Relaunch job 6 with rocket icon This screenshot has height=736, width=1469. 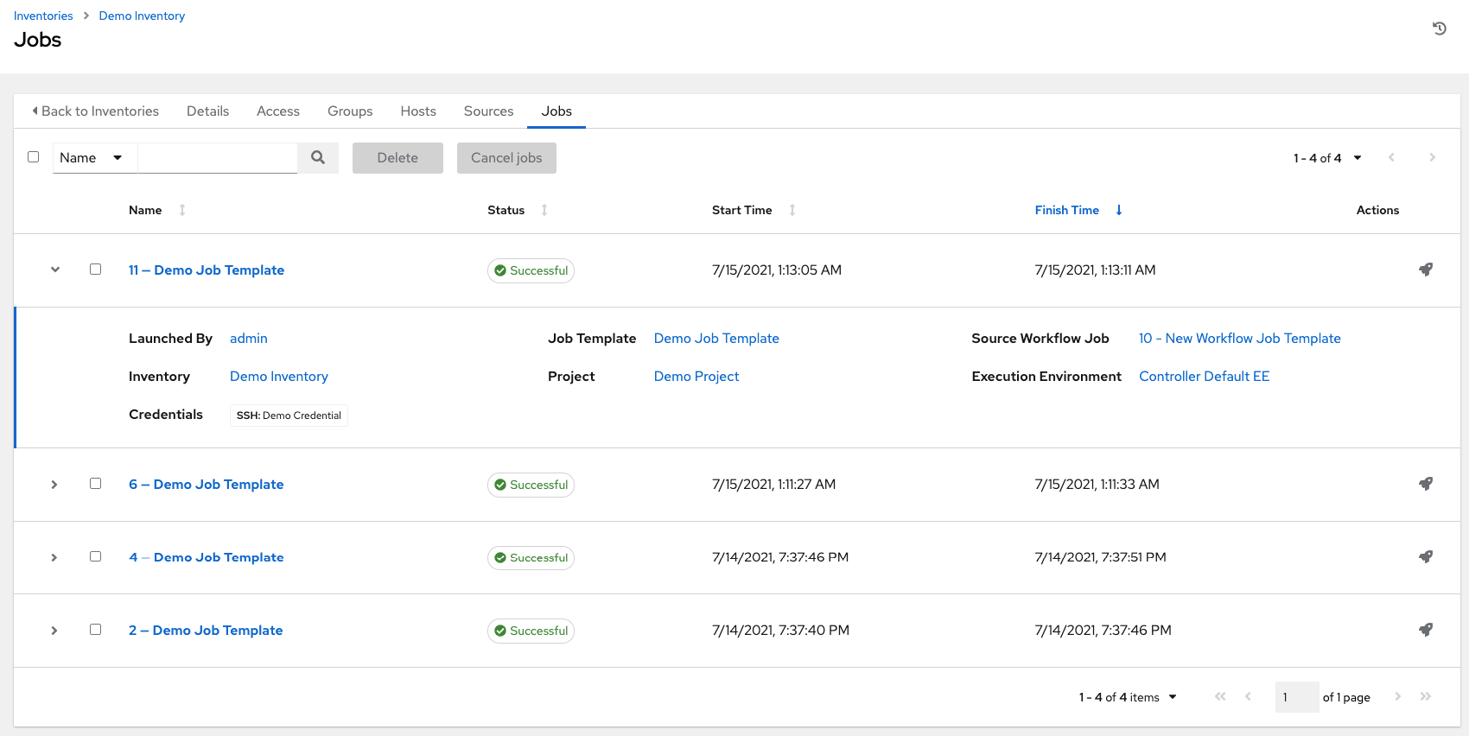click(x=1426, y=484)
